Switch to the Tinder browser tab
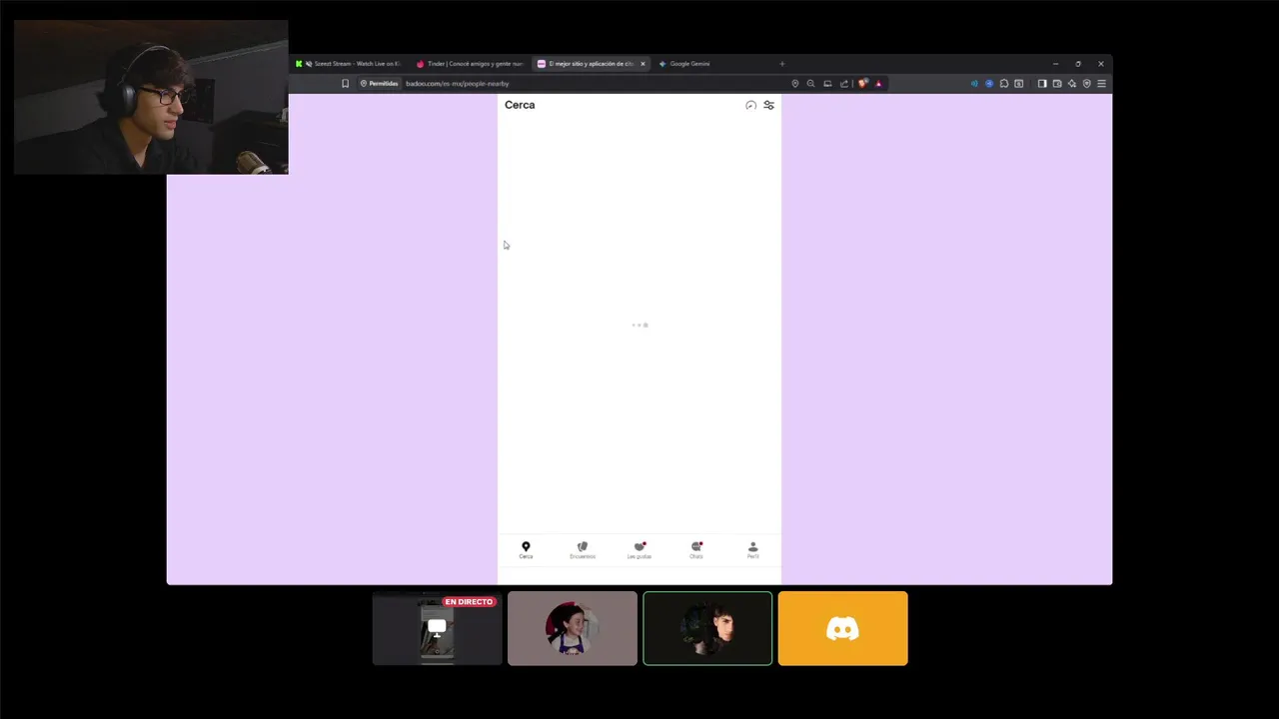 click(470, 64)
